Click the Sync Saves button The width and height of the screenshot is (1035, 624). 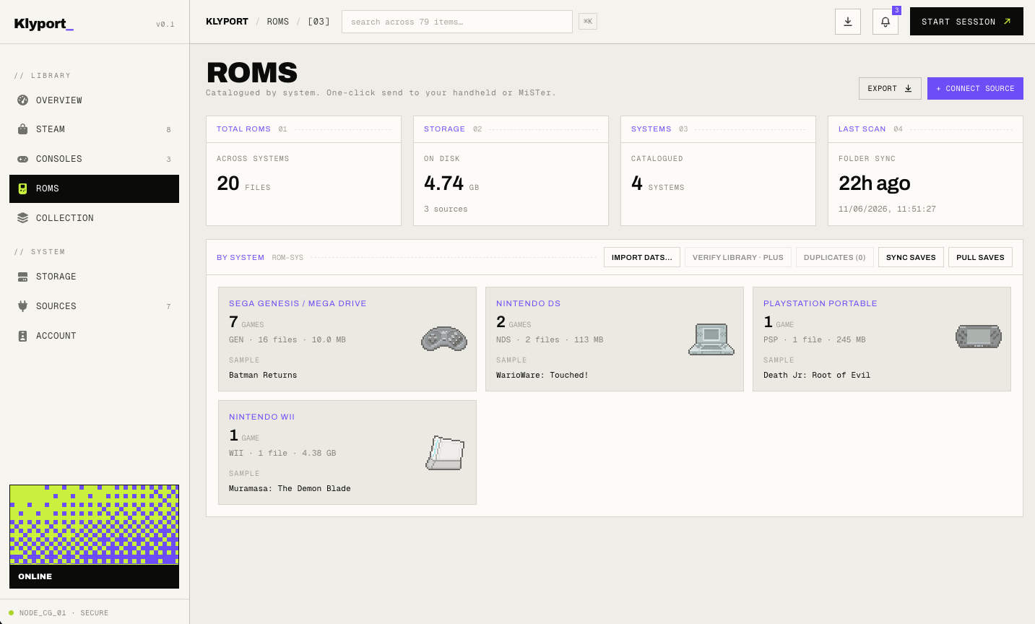click(911, 257)
